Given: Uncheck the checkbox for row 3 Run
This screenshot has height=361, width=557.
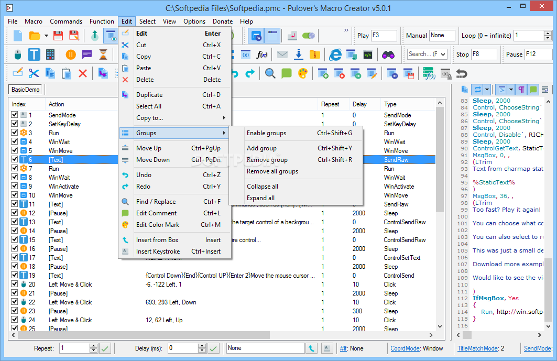Looking at the screenshot, I should pos(14,132).
